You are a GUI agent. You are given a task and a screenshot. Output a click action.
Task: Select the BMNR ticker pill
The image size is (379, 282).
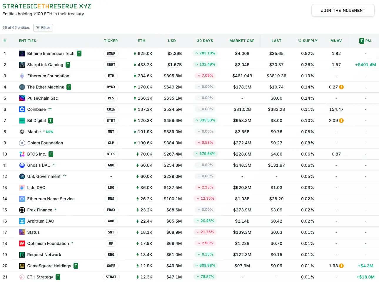coord(111,54)
